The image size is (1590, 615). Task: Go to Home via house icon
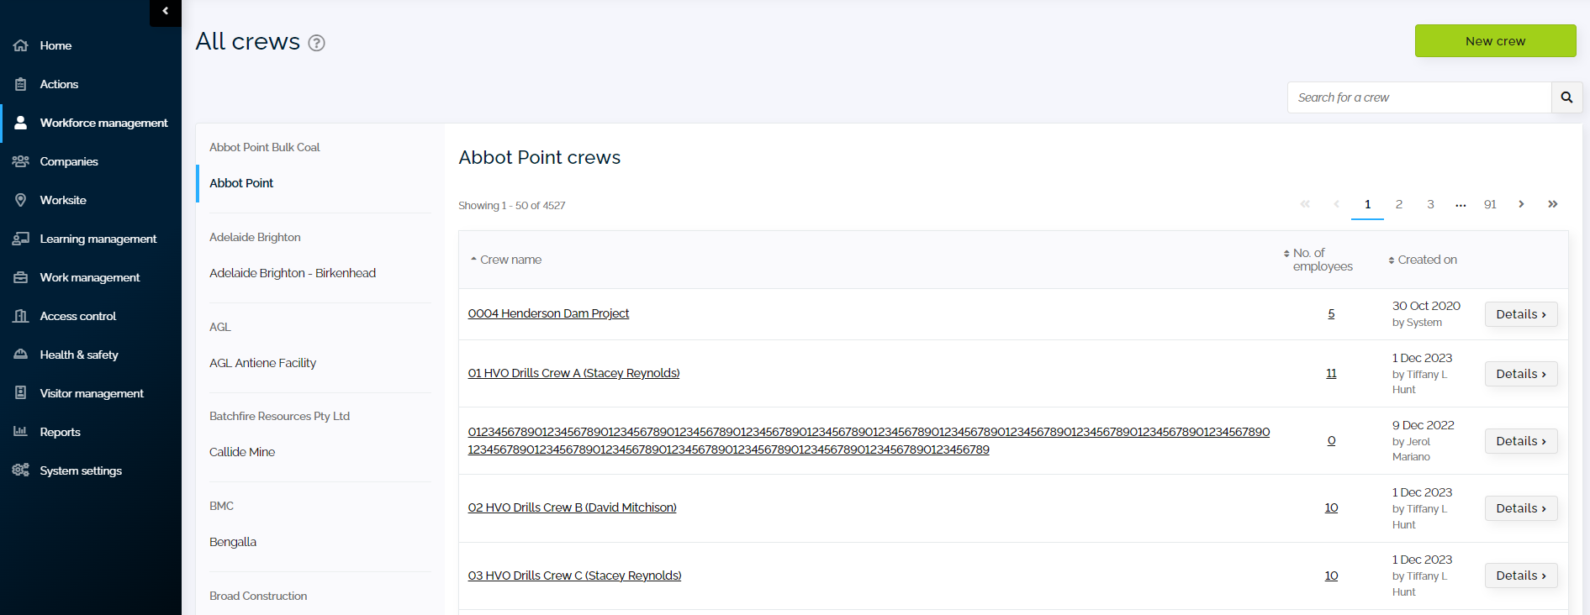tap(21, 45)
